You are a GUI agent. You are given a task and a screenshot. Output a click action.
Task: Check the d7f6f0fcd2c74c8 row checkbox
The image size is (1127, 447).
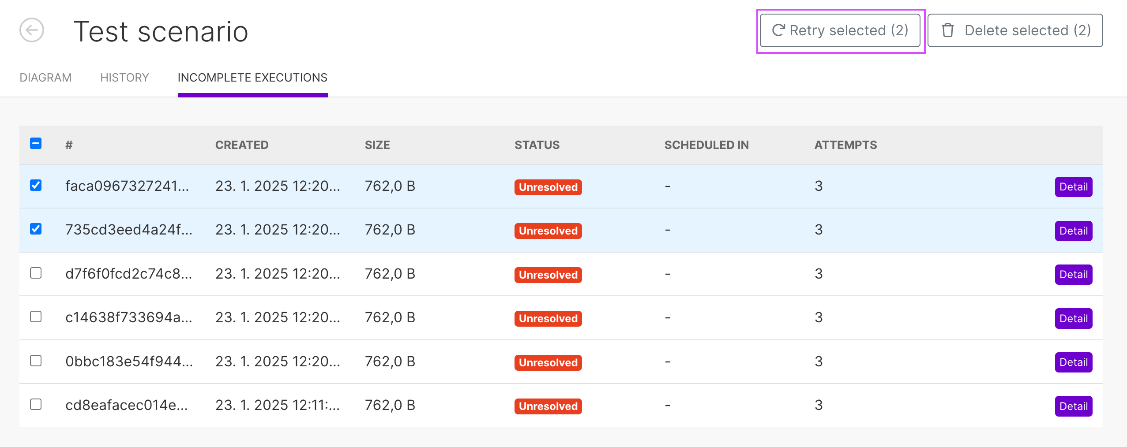[x=36, y=273]
